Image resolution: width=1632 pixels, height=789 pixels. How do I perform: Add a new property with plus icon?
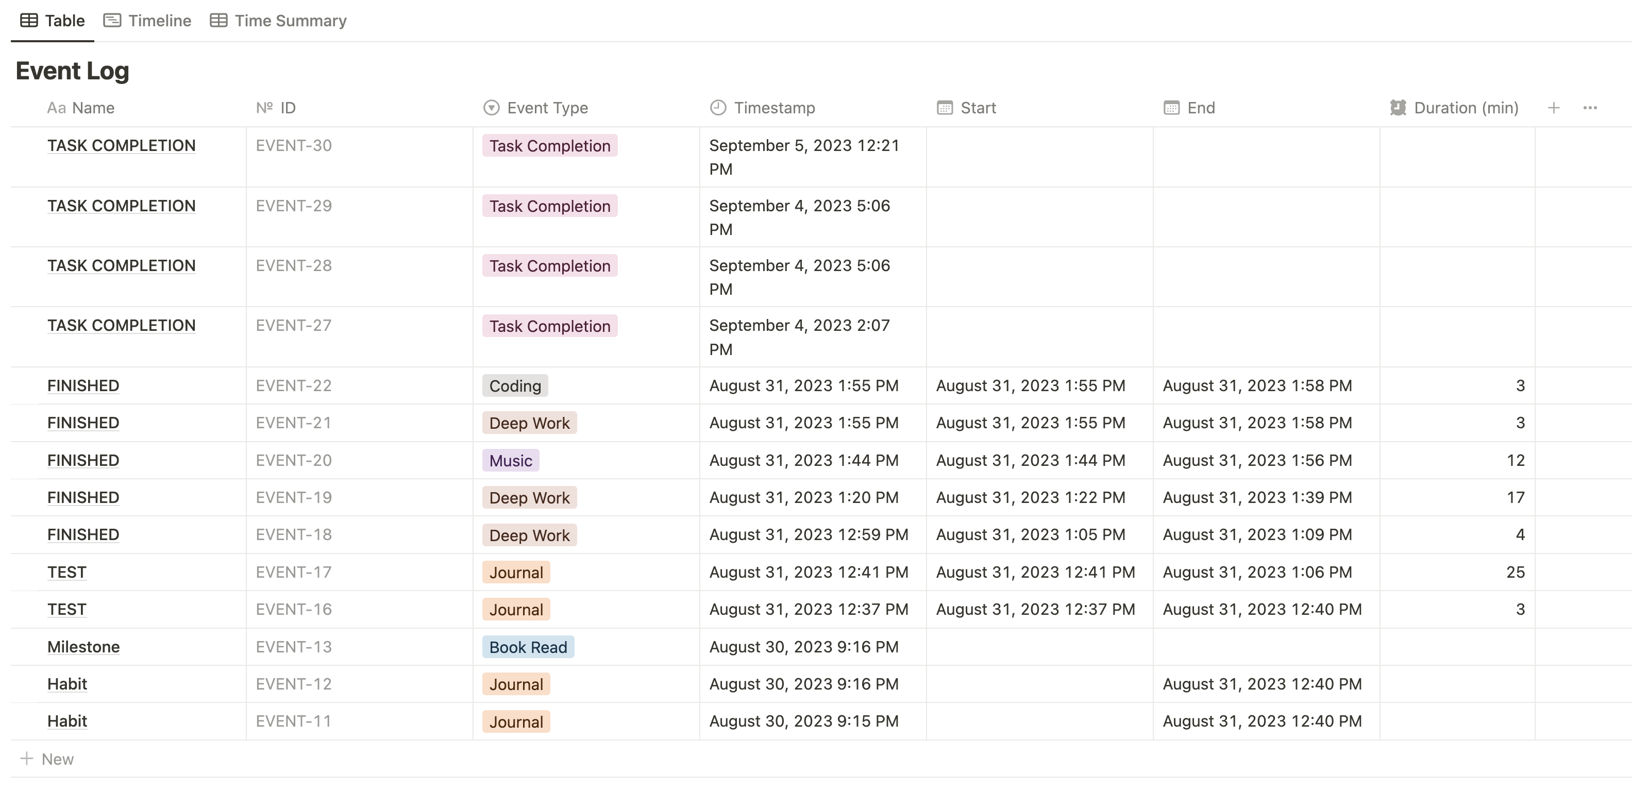tap(1554, 108)
